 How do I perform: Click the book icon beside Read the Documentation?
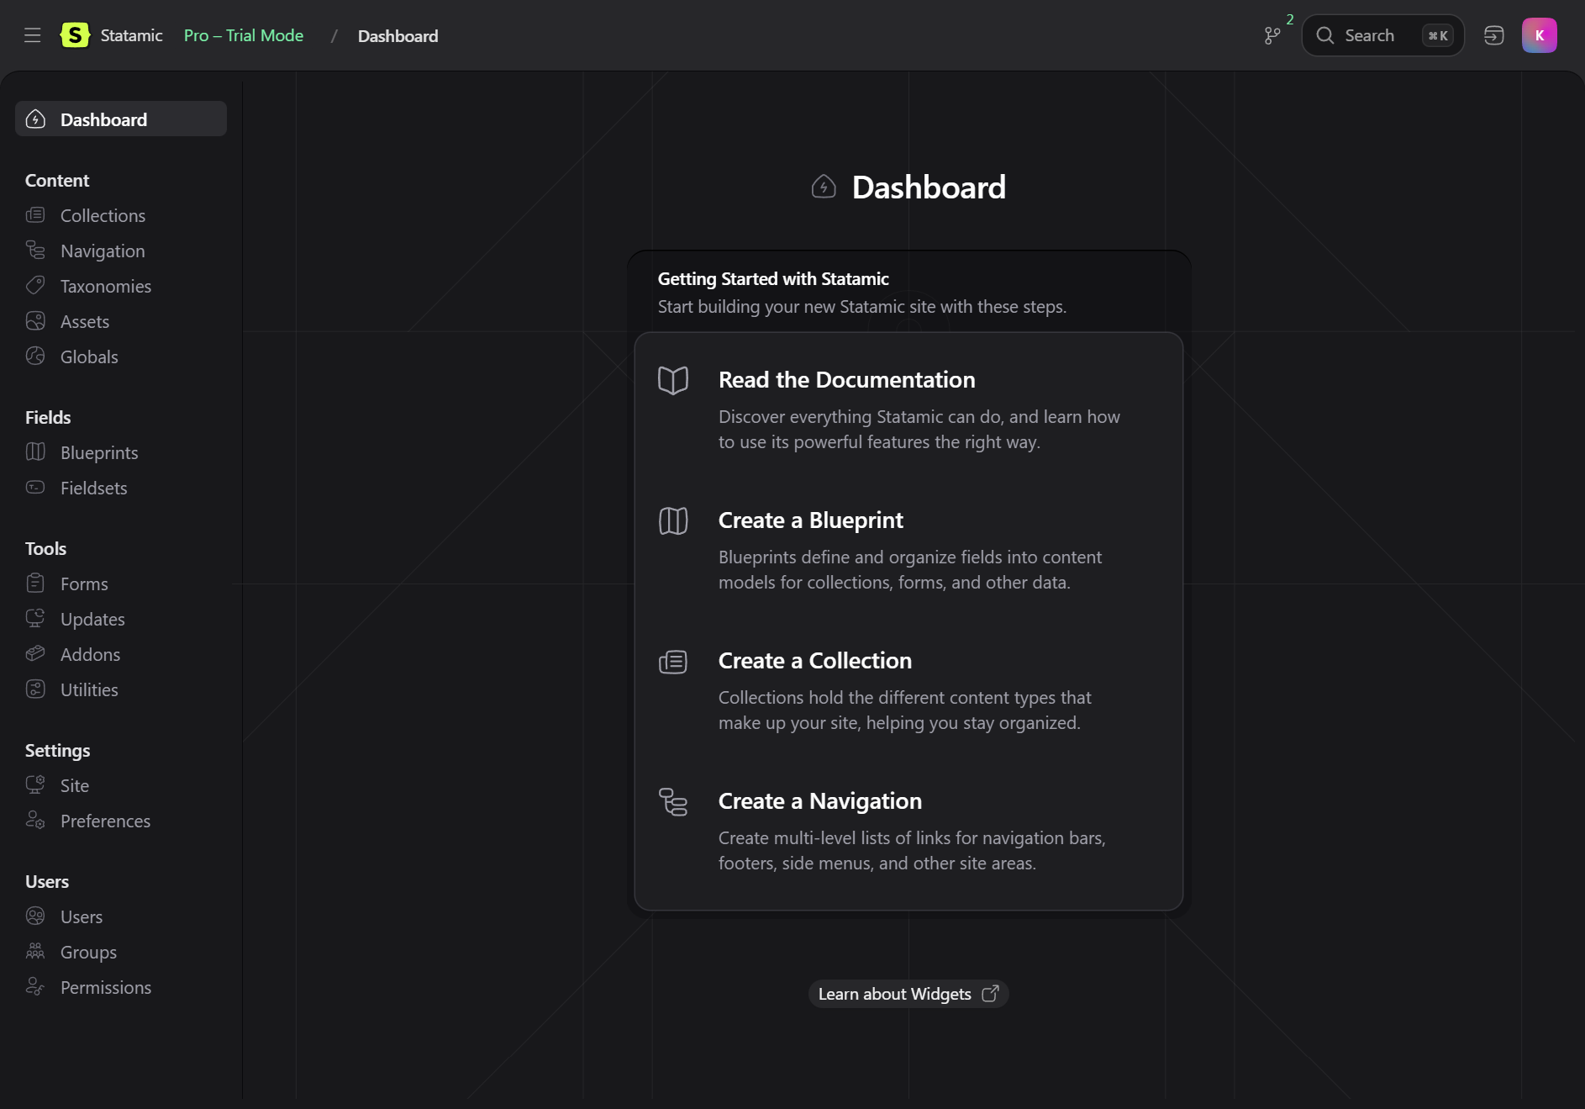click(673, 381)
